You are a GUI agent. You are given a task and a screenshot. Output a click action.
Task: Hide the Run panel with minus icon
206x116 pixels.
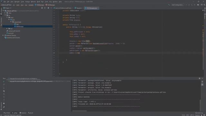coord(202,78)
